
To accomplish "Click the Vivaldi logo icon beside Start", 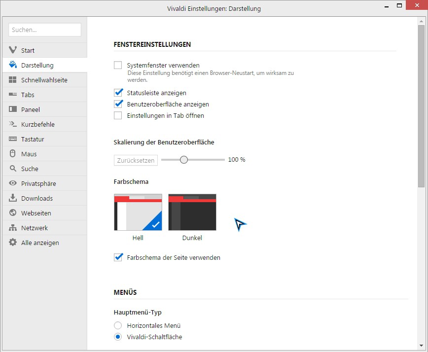I will click(13, 50).
